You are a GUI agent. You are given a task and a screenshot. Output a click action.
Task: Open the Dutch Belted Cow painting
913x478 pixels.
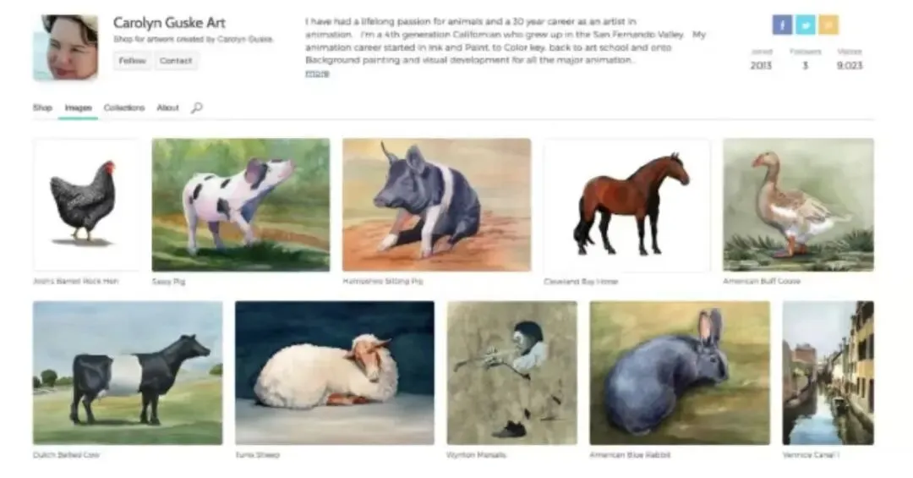click(128, 373)
